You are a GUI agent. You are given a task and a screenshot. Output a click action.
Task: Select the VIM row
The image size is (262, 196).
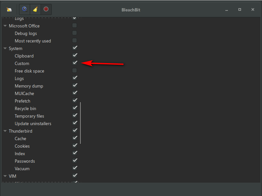12,176
